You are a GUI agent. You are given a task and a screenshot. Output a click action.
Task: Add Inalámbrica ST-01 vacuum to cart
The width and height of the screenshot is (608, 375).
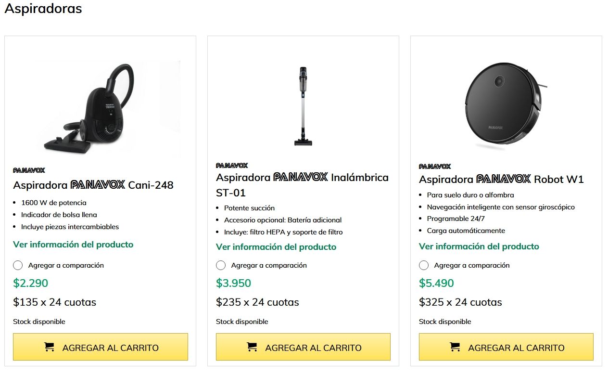point(303,347)
